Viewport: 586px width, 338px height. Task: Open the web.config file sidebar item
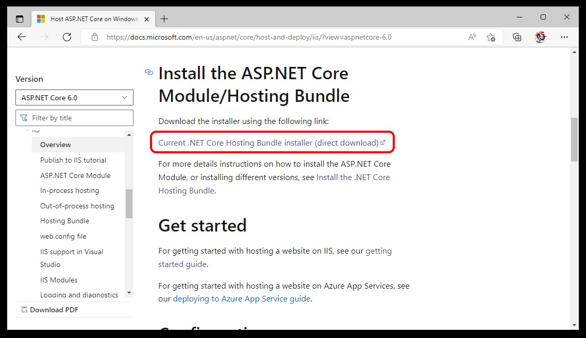63,236
